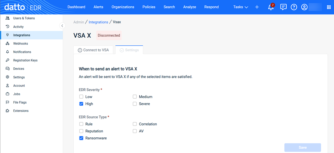Check the Medium severity checkbox
Image resolution: width=334 pixels, height=153 pixels.
tap(135, 97)
